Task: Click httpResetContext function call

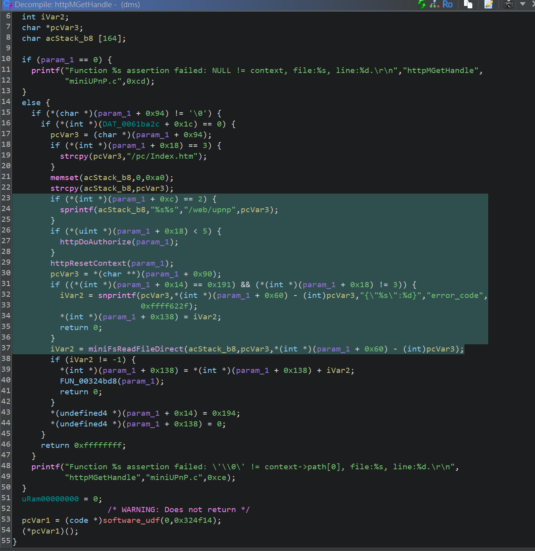Action: (88, 263)
